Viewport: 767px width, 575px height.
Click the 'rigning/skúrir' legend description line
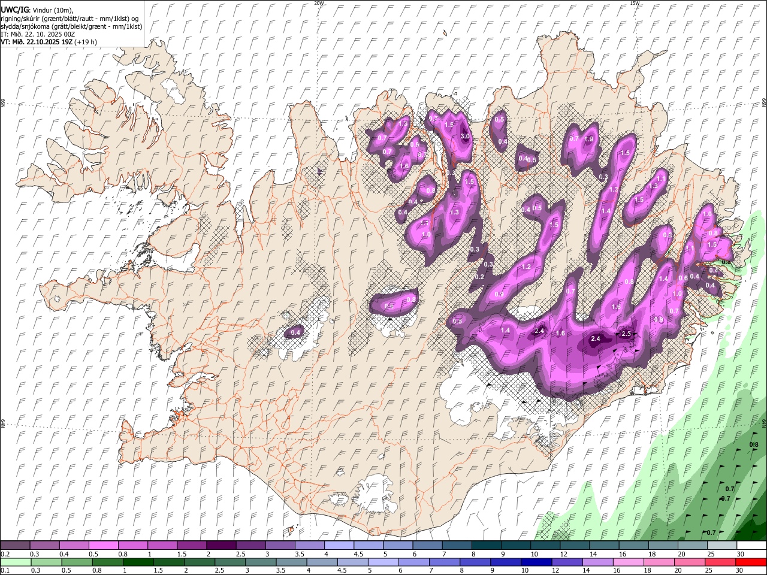pos(70,19)
